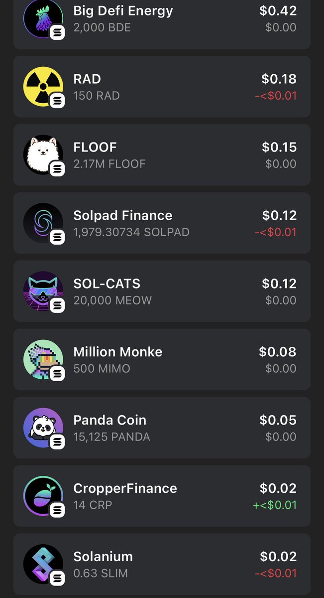Open Million Monke $0.08 balance
Viewport: 324px width, 598px height.
(x=278, y=352)
